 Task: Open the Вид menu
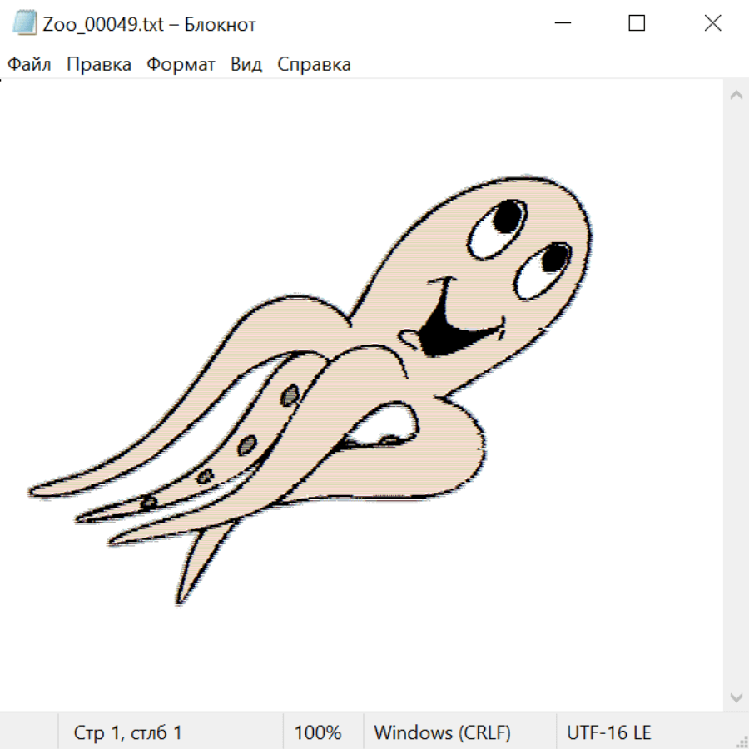[x=246, y=65]
